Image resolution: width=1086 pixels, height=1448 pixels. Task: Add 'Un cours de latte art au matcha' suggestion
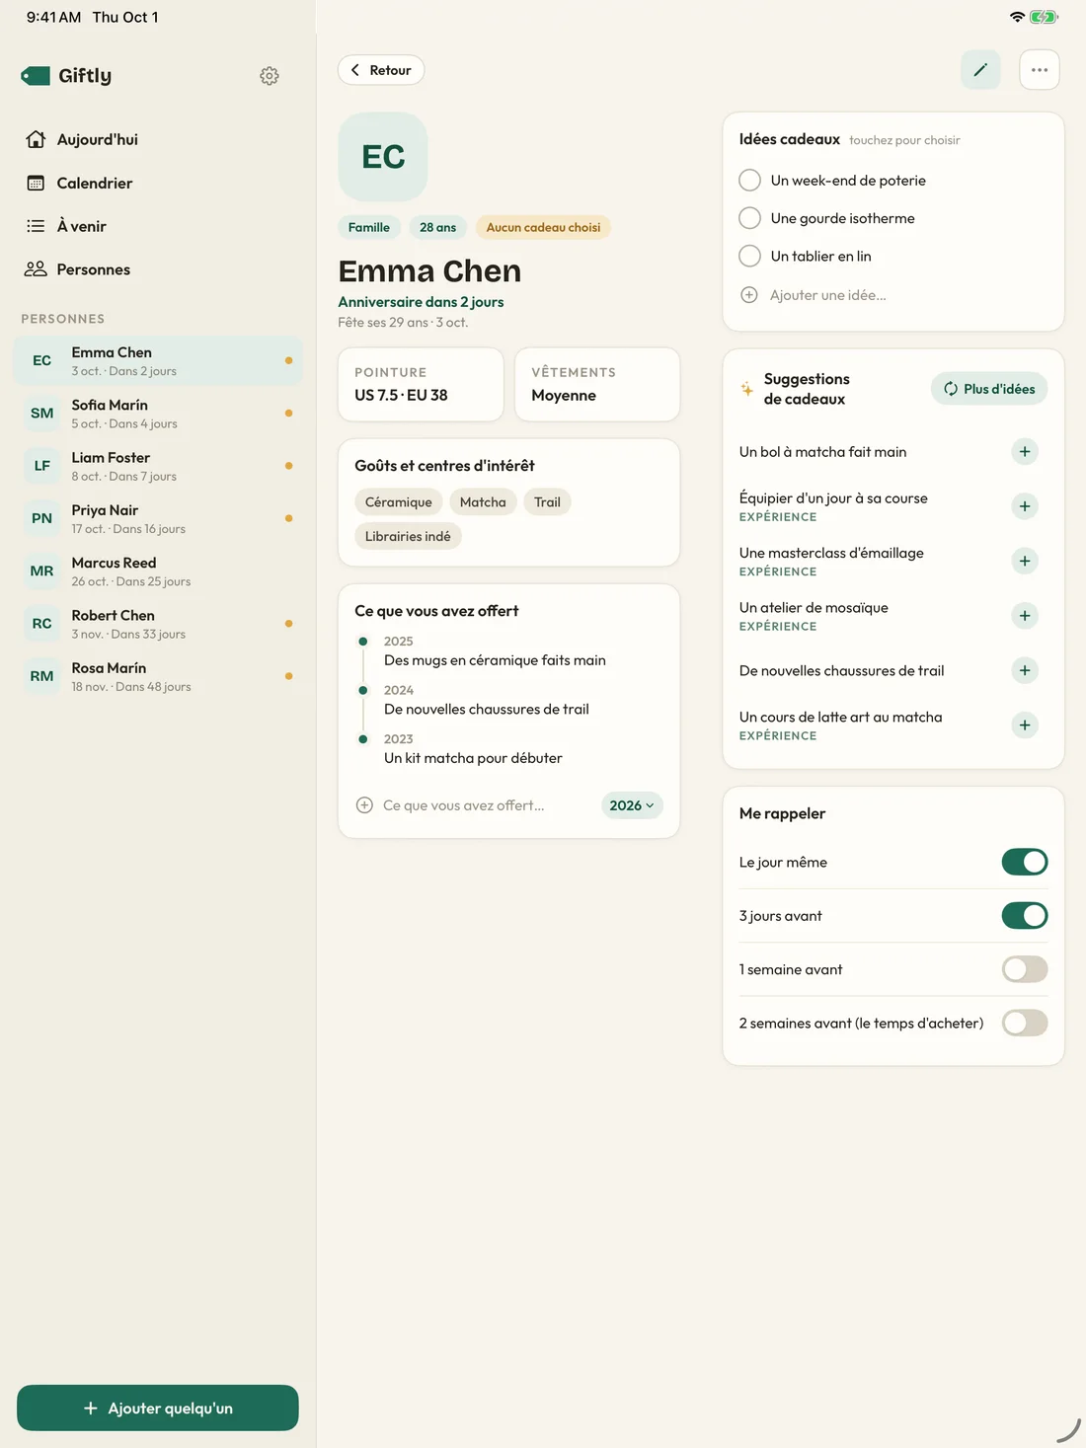1025,725
